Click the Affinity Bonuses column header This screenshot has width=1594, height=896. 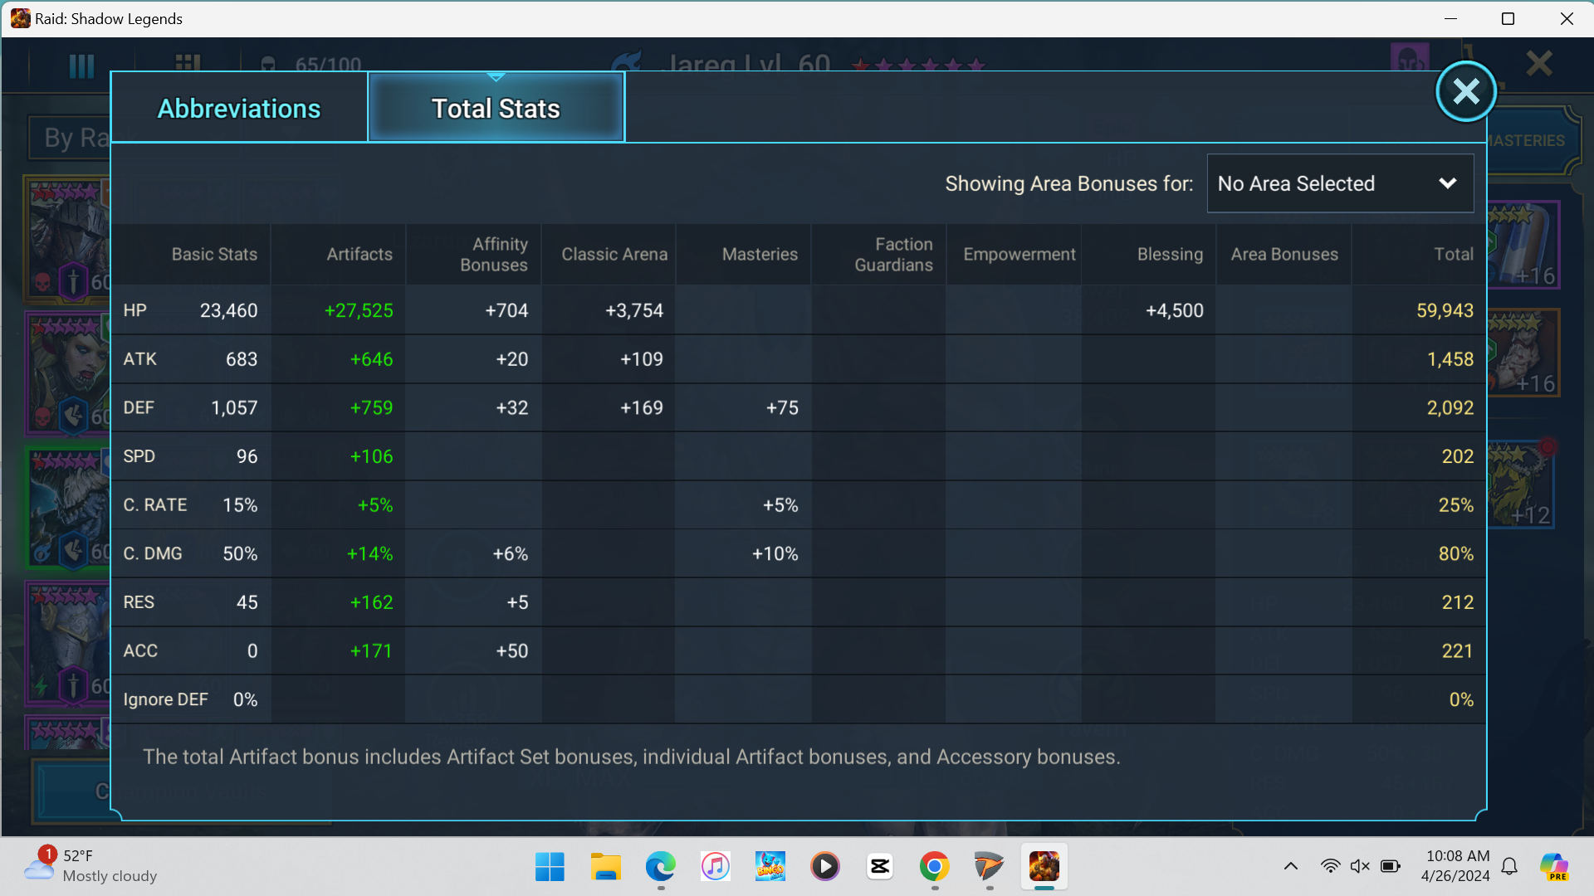(494, 254)
